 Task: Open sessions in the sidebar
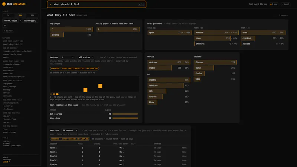[x=7, y=96]
